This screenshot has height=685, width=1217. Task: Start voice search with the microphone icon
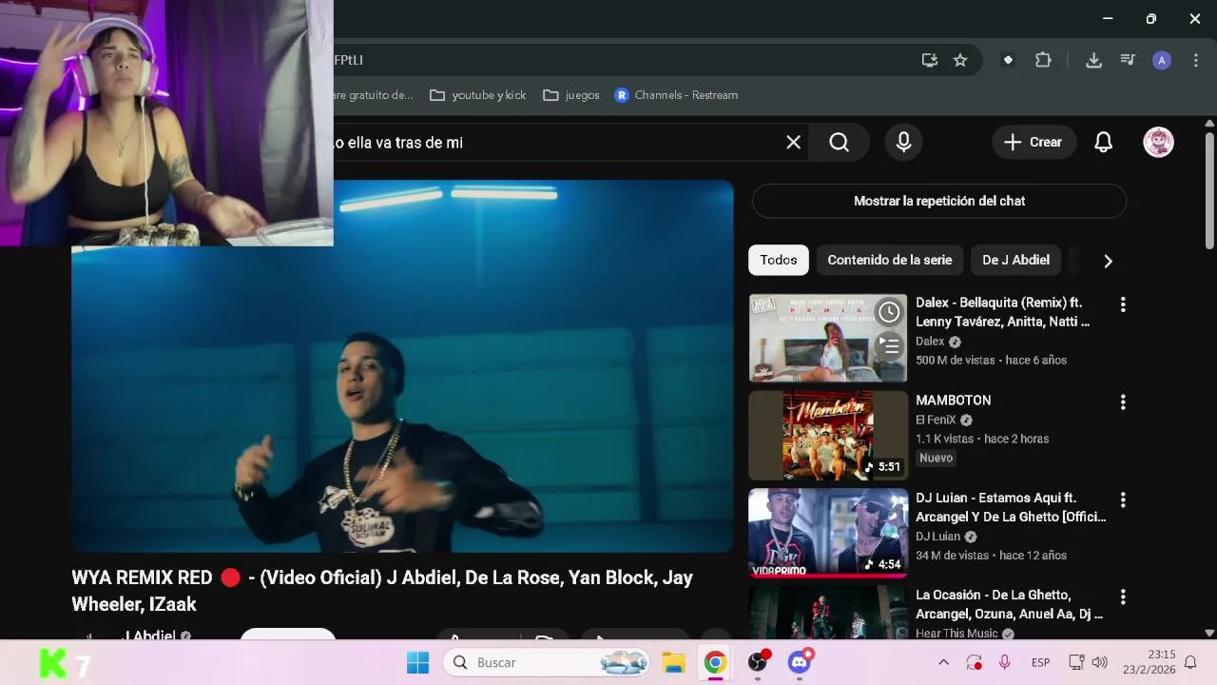click(903, 143)
